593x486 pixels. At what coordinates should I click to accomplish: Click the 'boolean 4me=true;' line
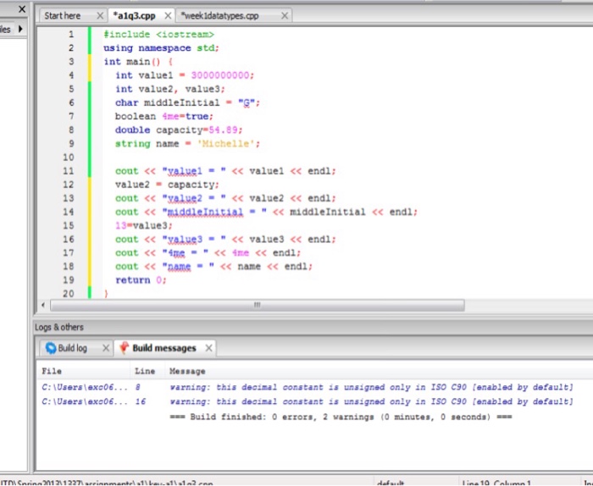pyautogui.click(x=164, y=116)
